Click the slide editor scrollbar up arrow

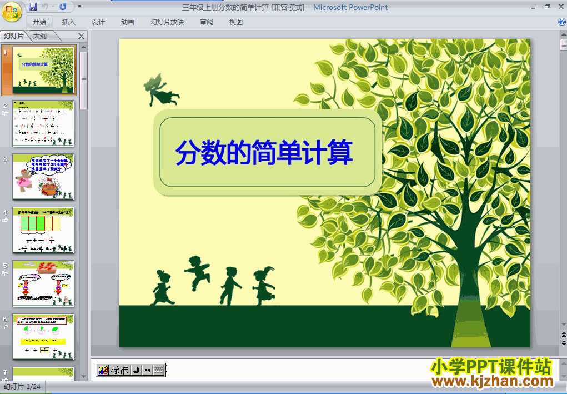563,35
